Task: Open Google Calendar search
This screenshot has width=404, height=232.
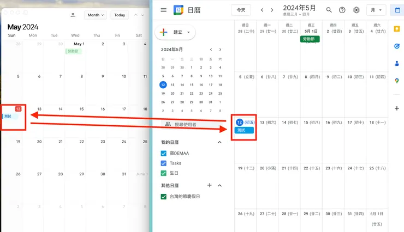Action: click(329, 10)
